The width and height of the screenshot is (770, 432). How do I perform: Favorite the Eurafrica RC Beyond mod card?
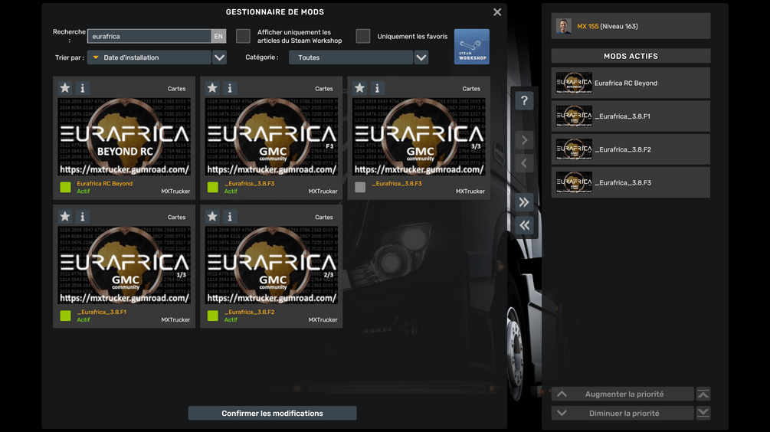65,88
